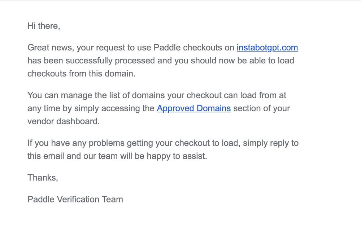This screenshot has width=361, height=237.
Task: Click the text 'happy to assist.'
Action: point(177,156)
